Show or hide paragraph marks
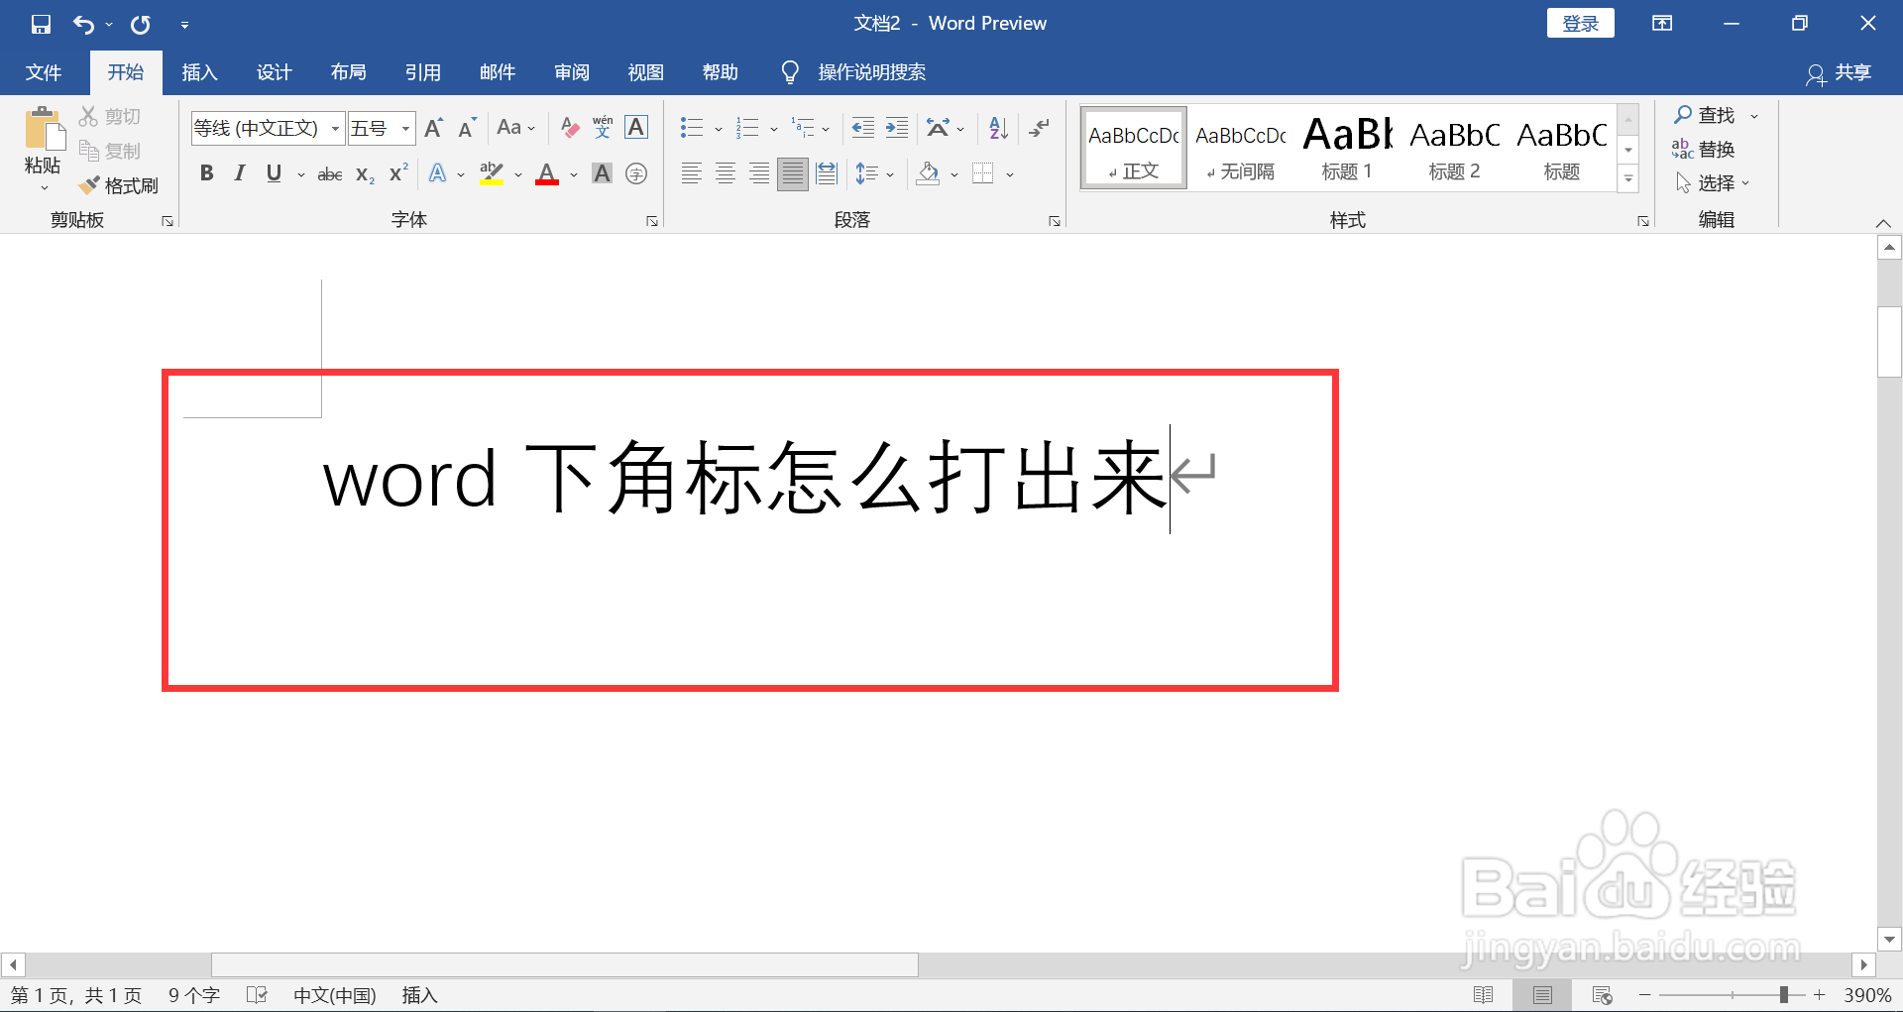Image resolution: width=1903 pixels, height=1012 pixels. (1039, 128)
